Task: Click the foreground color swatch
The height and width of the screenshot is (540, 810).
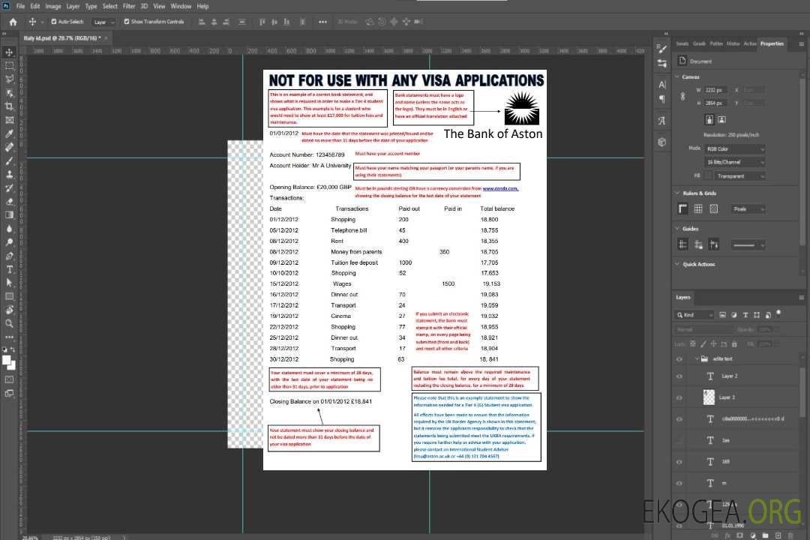Action: [7, 360]
